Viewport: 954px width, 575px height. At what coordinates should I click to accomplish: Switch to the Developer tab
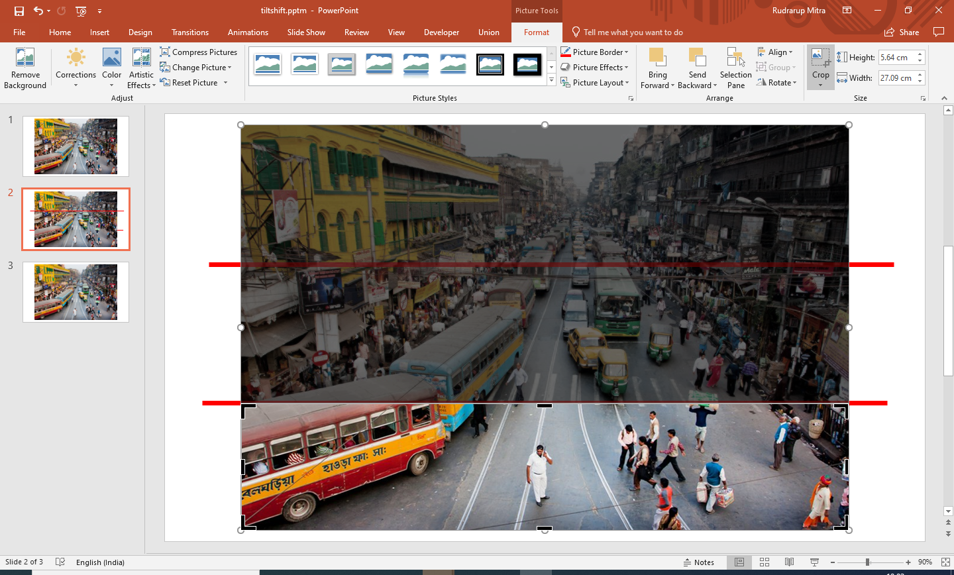[441, 32]
